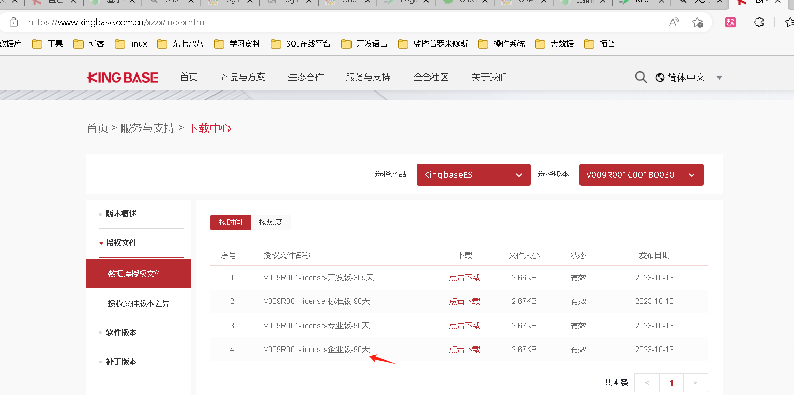The height and width of the screenshot is (395, 794).
Task: Click the read aloud icon in address bar
Action: point(674,22)
